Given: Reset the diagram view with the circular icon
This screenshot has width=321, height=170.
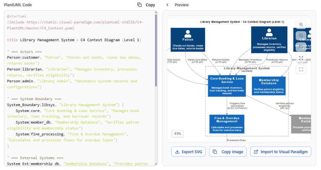Looking at the screenshot, I should click(x=301, y=47).
